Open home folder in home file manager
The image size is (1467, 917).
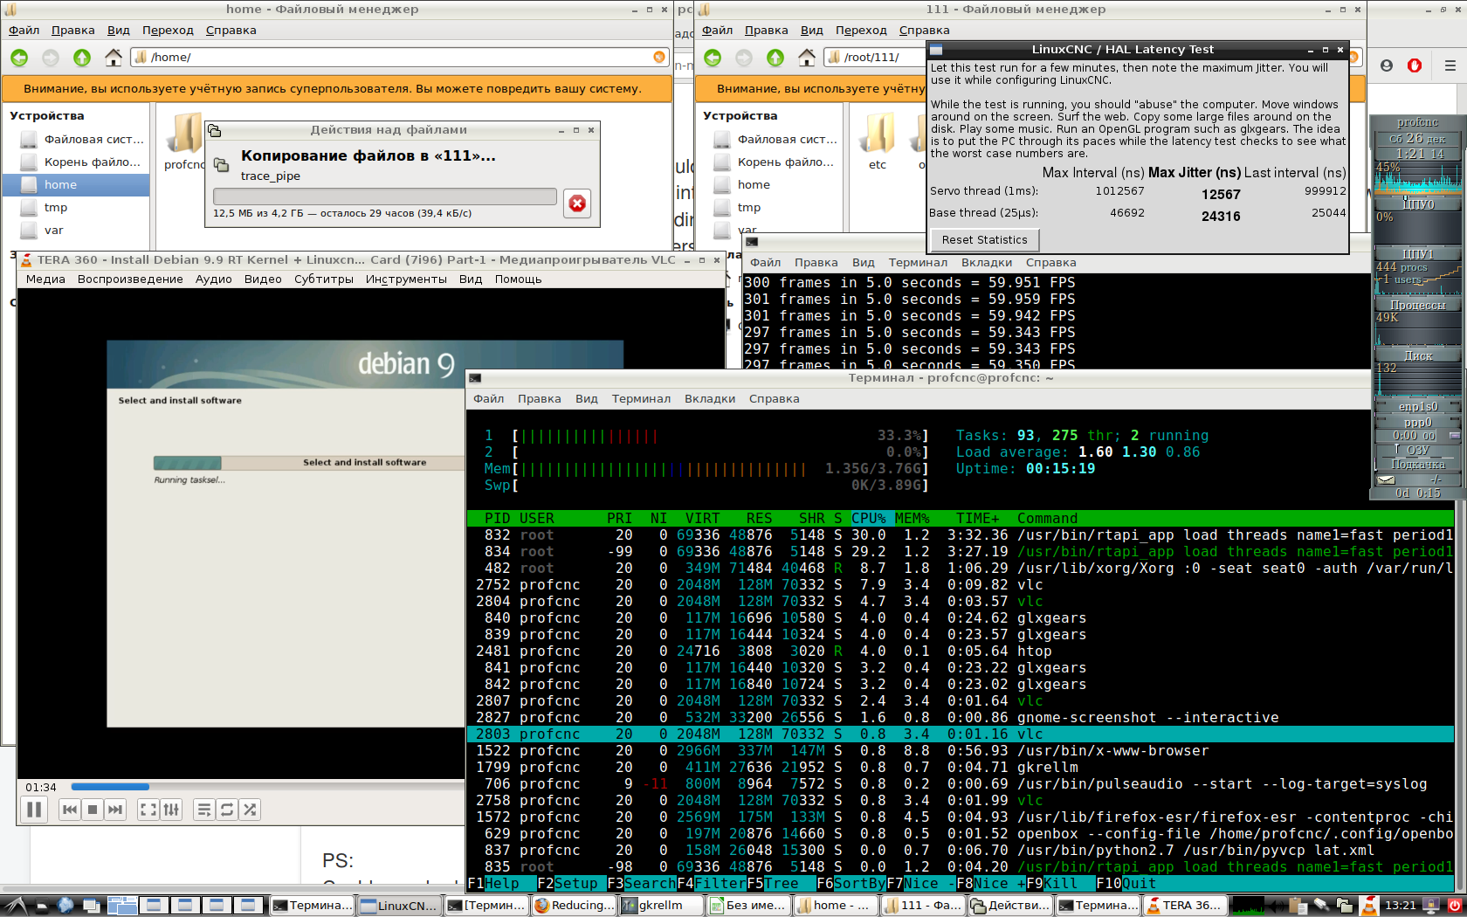point(114,58)
